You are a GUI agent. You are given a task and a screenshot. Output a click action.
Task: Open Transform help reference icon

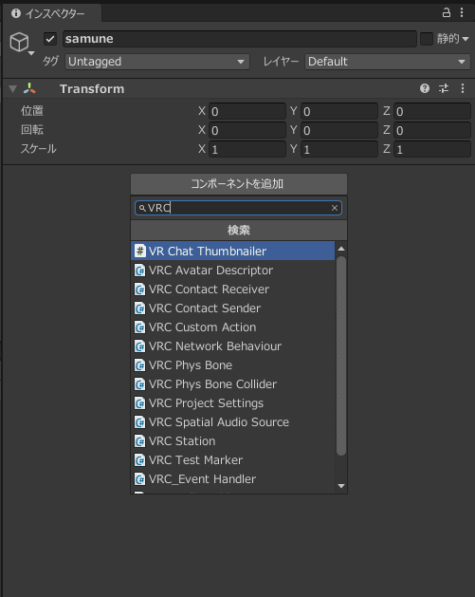[425, 88]
